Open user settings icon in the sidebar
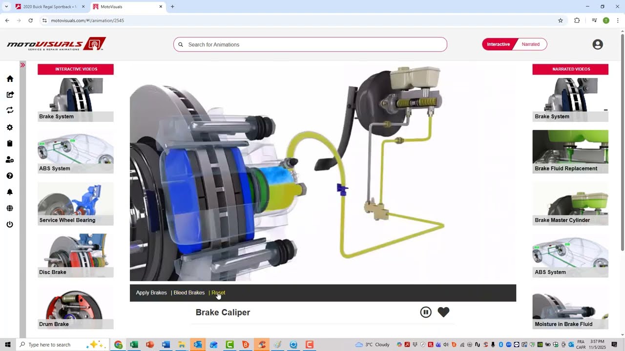 (x=10, y=159)
